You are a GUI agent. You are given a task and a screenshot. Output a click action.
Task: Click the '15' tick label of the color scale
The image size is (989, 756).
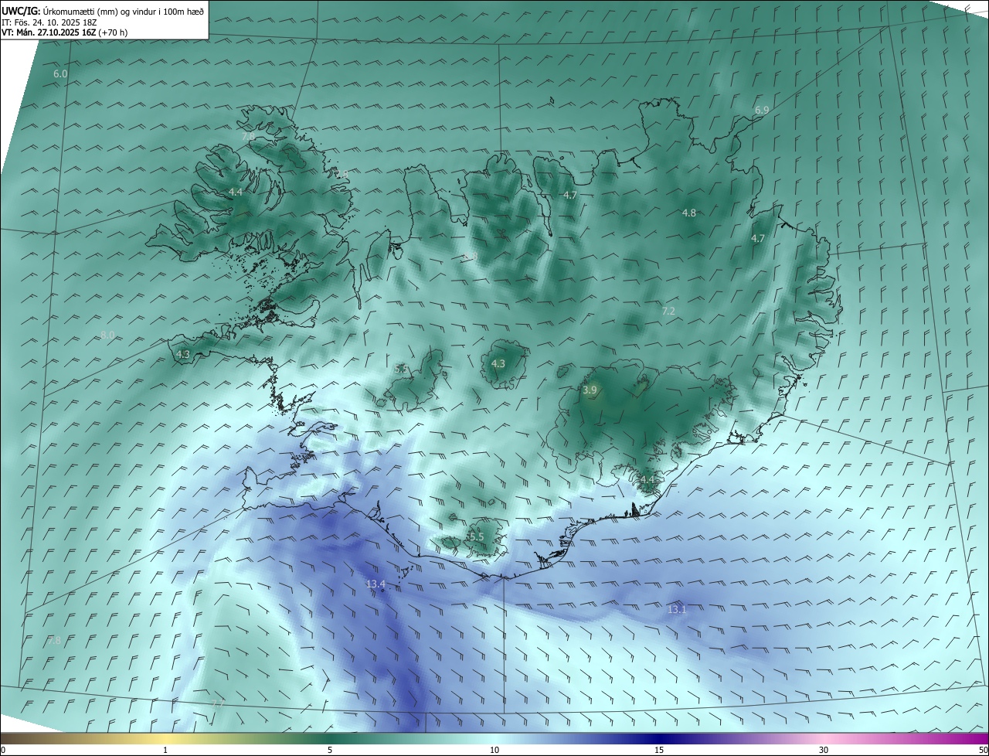(x=659, y=750)
